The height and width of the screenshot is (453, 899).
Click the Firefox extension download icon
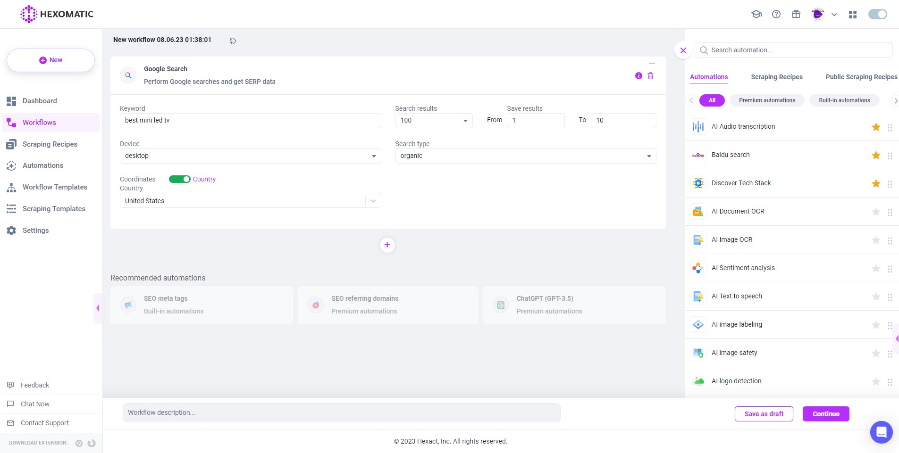pyautogui.click(x=92, y=443)
